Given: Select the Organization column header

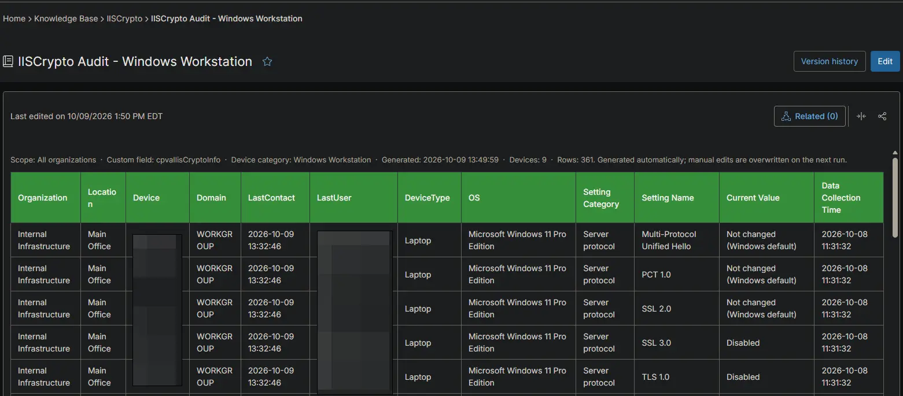Looking at the screenshot, I should [x=46, y=198].
